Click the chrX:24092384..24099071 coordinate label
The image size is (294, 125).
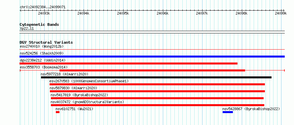coord(43,7)
